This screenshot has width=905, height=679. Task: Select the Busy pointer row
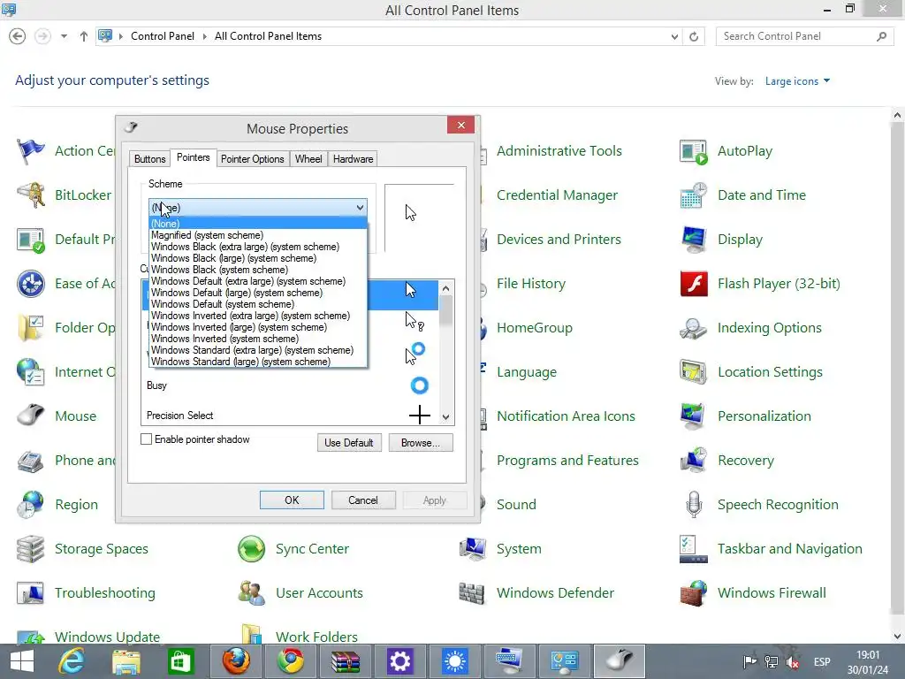[290, 385]
